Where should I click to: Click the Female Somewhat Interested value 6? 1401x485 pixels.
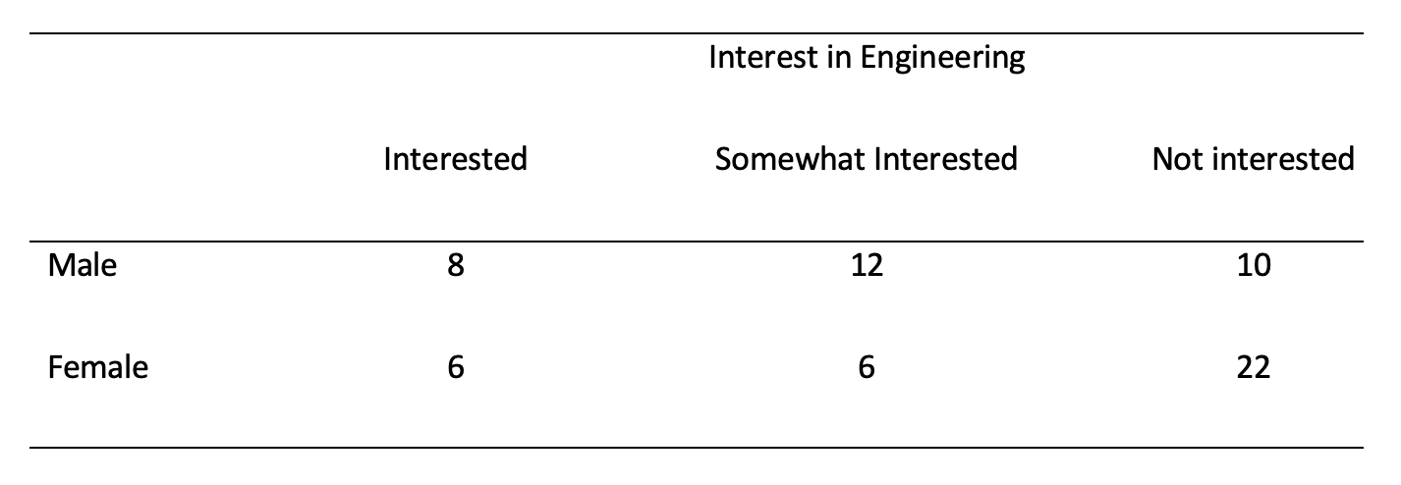coord(866,367)
